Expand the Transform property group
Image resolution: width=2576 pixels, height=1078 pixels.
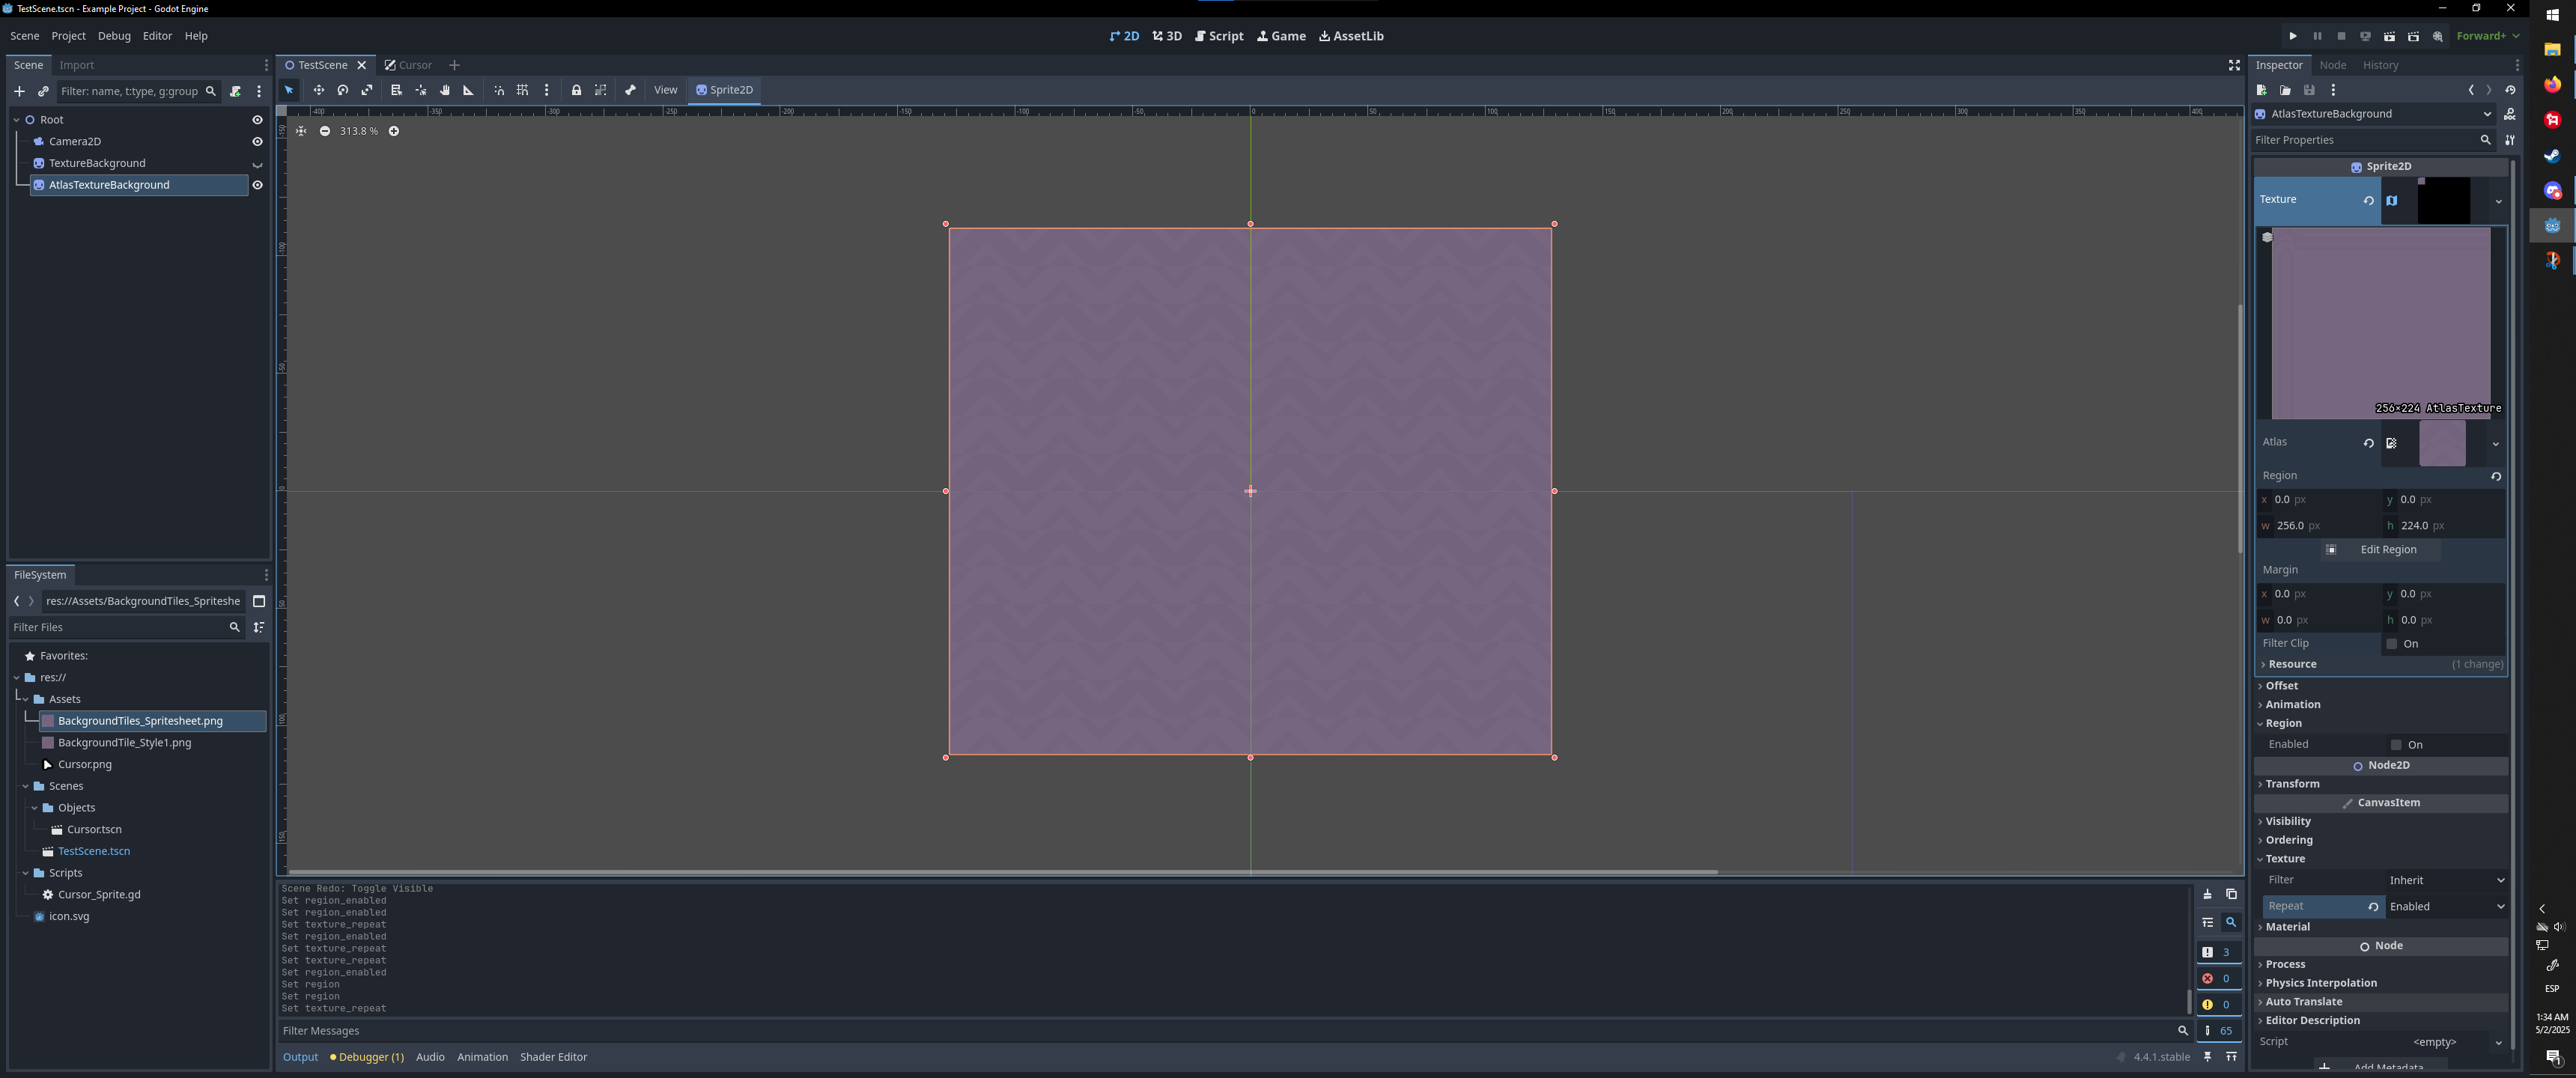2380,784
